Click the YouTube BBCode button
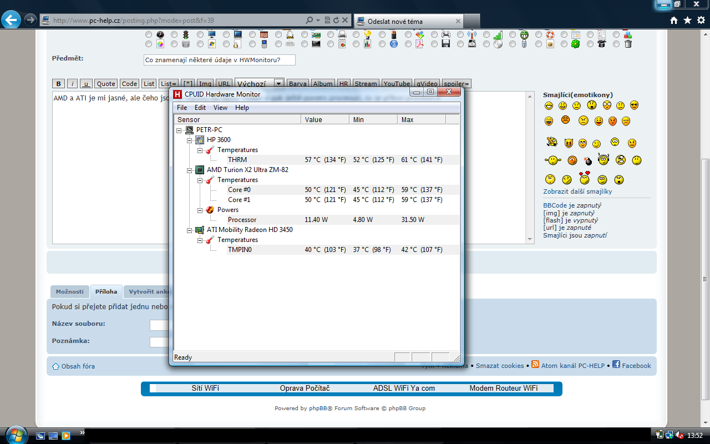710x444 pixels. (x=397, y=84)
